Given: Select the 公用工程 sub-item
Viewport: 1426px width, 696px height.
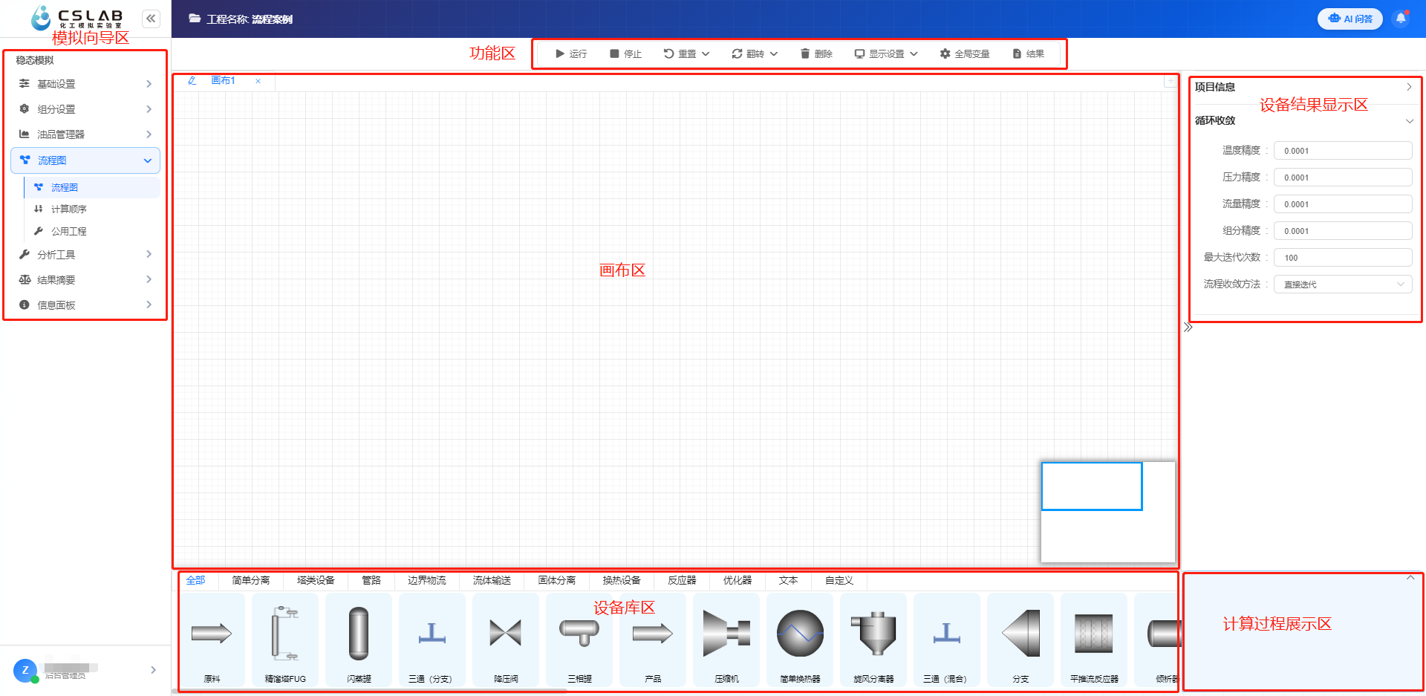Looking at the screenshot, I should [92, 232].
